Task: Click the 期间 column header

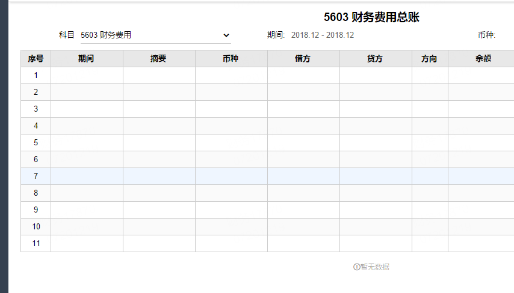Action: coord(87,58)
